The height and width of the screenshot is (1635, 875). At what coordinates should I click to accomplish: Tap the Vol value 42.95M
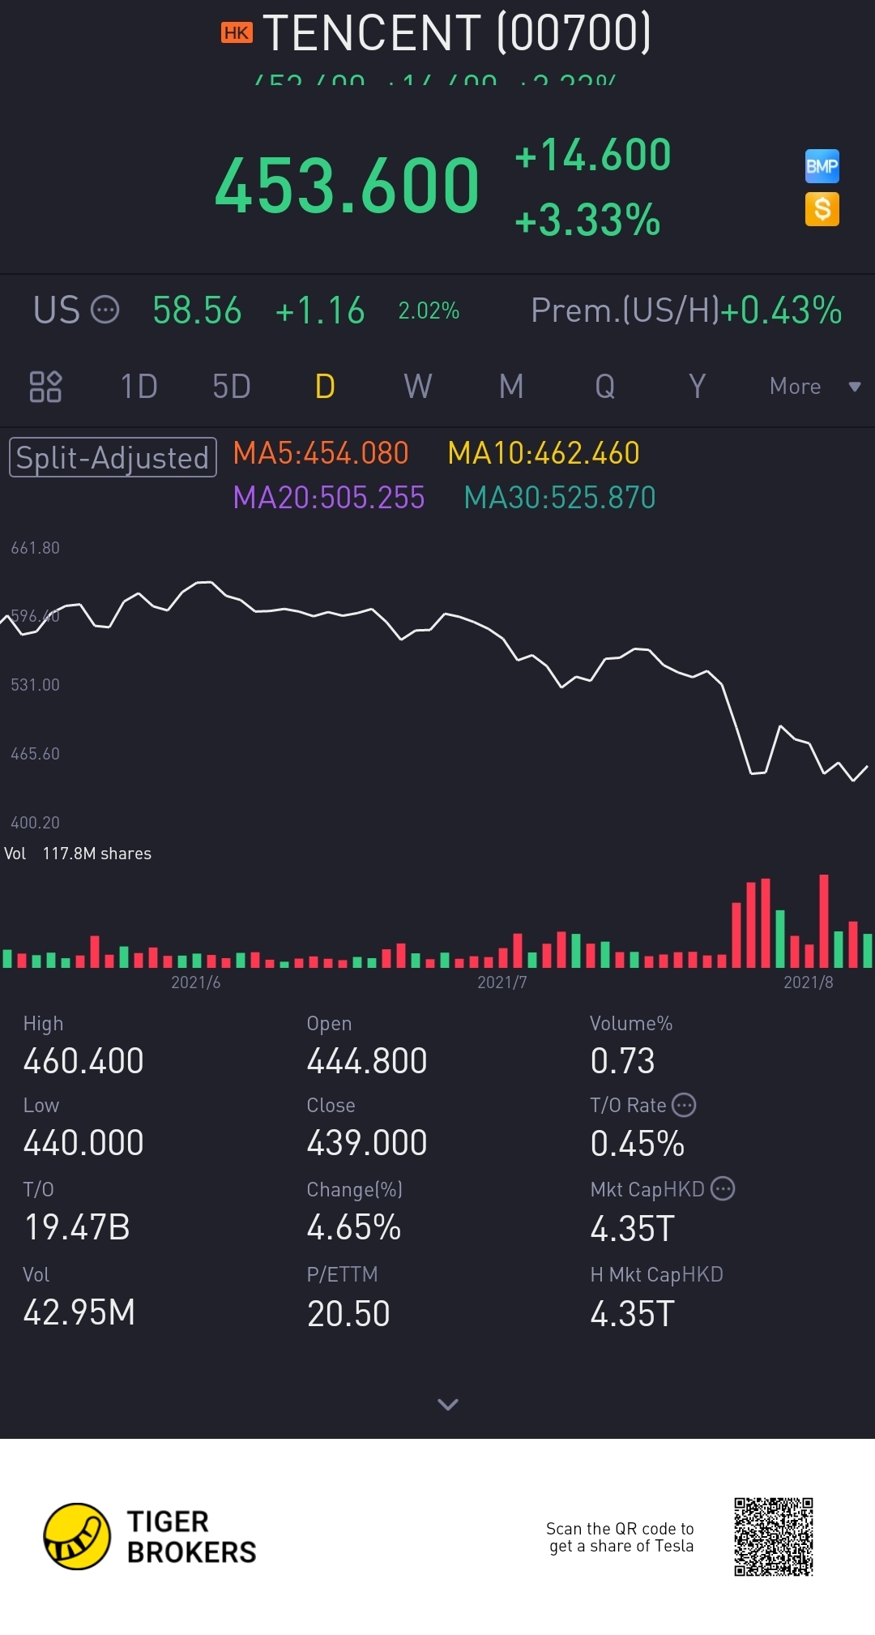pos(79,1312)
